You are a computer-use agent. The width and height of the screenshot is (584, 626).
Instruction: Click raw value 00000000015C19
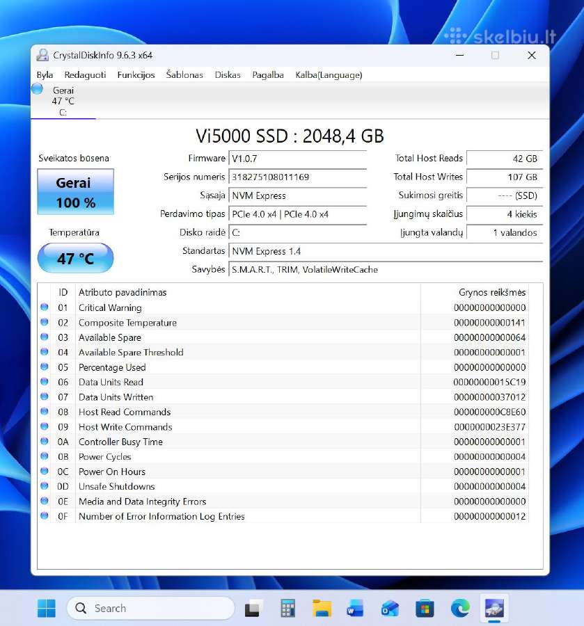point(489,383)
